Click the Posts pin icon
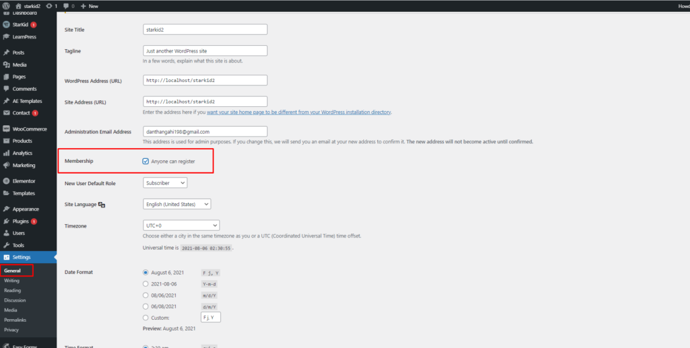The image size is (690, 348). point(6,53)
